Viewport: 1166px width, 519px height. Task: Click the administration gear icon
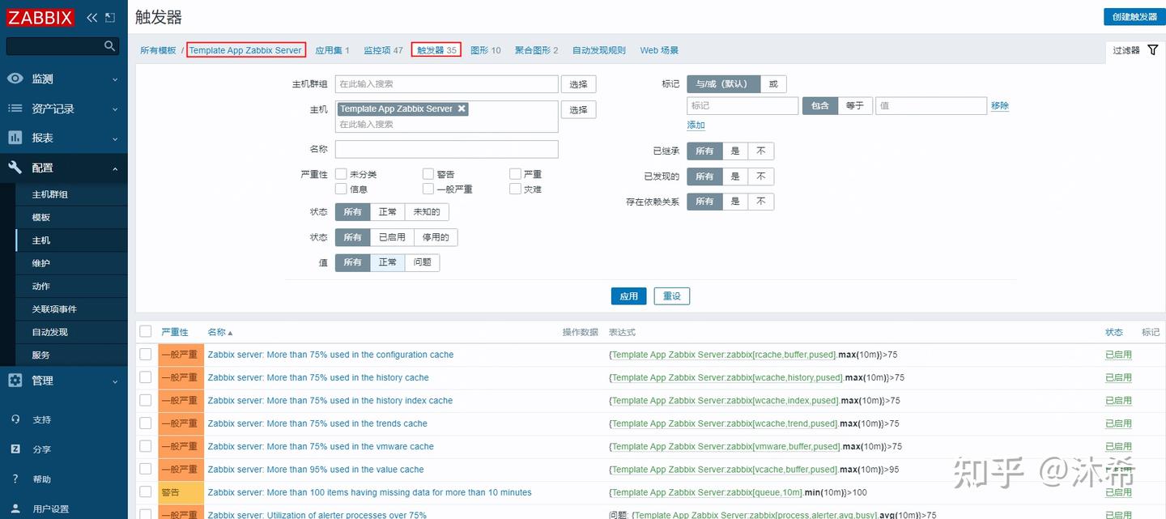[x=15, y=381]
